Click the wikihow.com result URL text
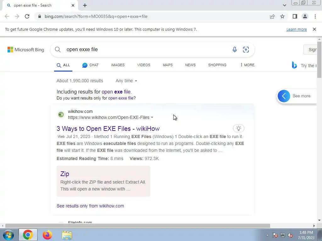This screenshot has height=241, width=322. tap(108, 117)
